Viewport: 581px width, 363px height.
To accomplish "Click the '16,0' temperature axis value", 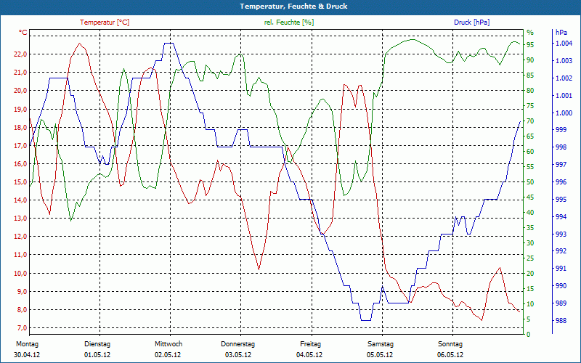I will 21,163.
